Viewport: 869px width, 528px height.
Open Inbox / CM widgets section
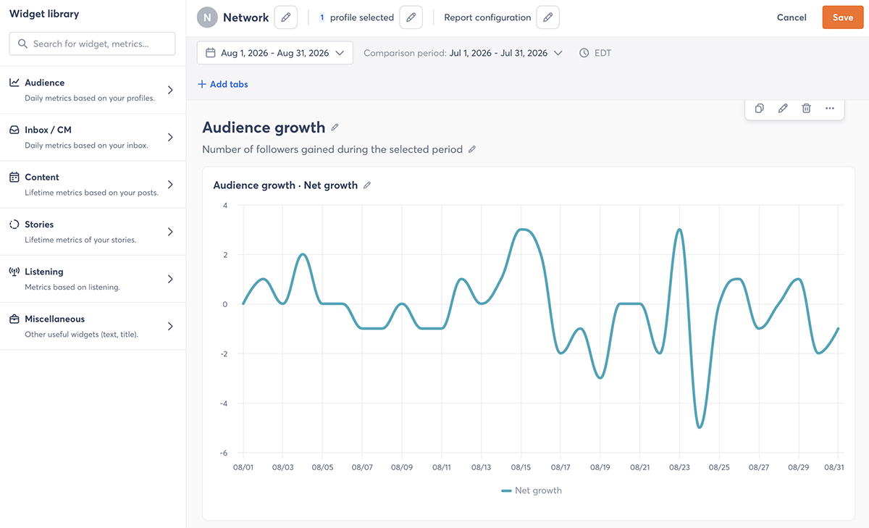[93, 138]
